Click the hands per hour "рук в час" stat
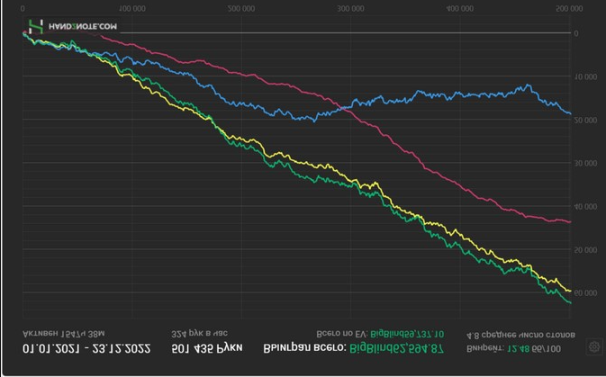 tap(199, 333)
